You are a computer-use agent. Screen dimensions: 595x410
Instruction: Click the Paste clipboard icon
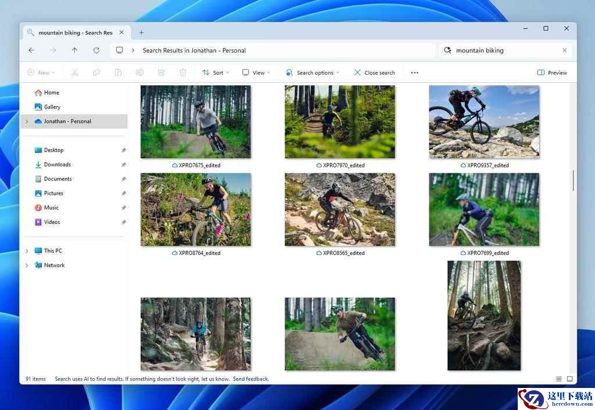tap(118, 72)
